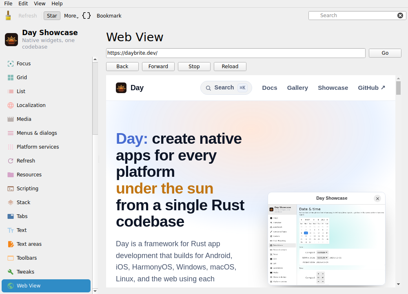Screen dimensions: 408x294
Task: Click the Reload page button
Action: 230,67
